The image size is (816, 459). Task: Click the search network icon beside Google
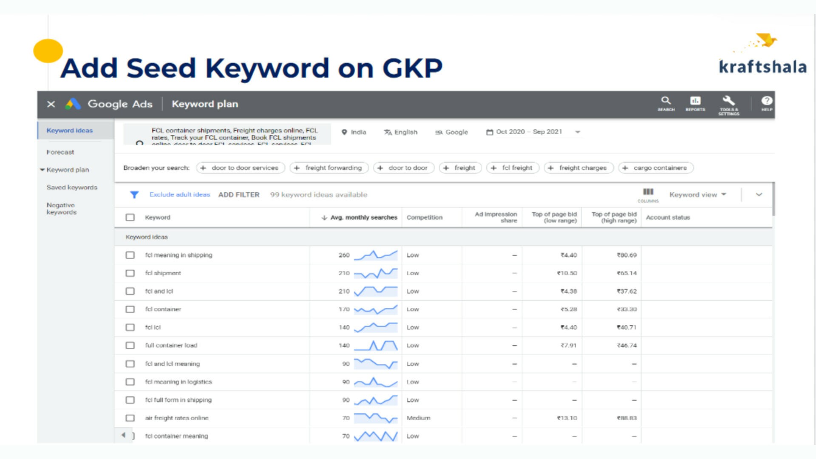coord(439,133)
